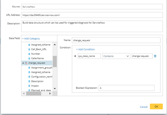Screen dimensions: 167x115
Task: Click the Impact field database icon
Action: tap(29, 86)
